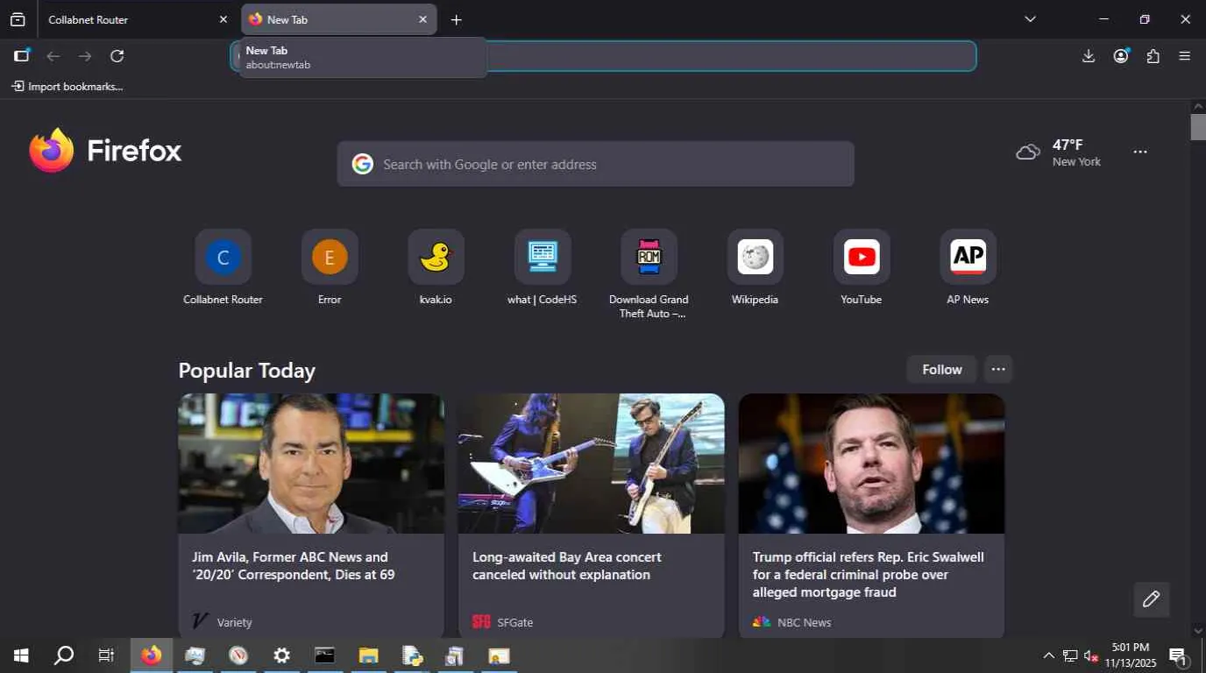Viewport: 1206px width, 673px height.
Task: Expand the list all tabs dropdown
Action: (1030, 19)
